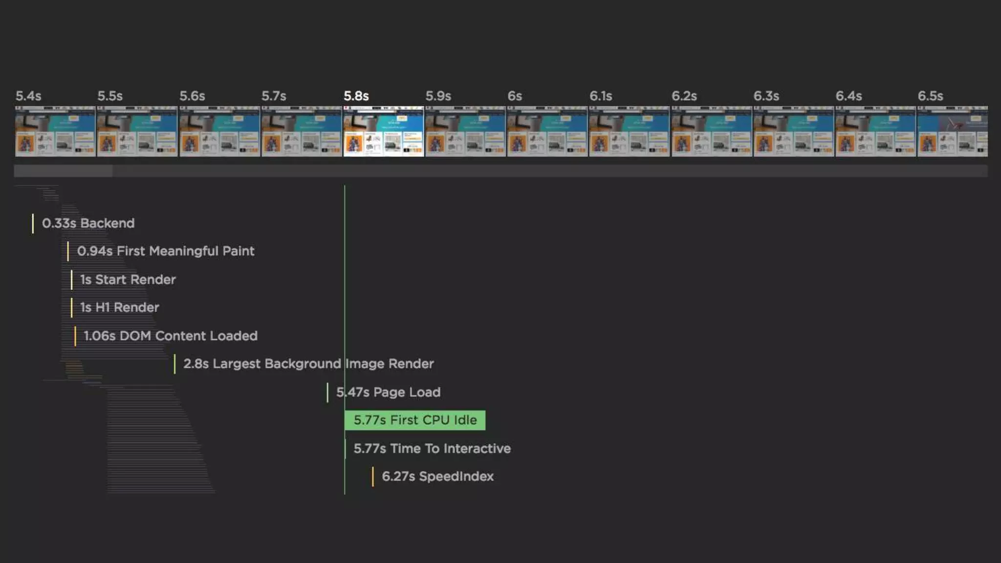Click the 6.2s filmstrip thumbnail
1001x563 pixels.
pos(711,131)
